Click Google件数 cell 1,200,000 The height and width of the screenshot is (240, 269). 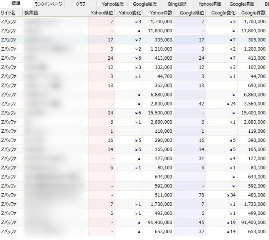[x=252, y=49]
